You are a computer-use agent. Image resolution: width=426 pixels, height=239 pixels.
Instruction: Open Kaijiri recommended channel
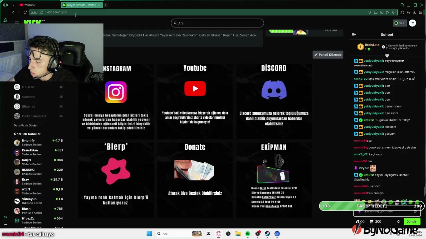(38, 162)
